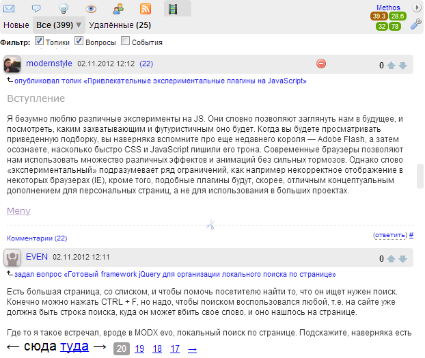Upvote the EVEN question
Screen dimensions: 425x358
coord(391,259)
